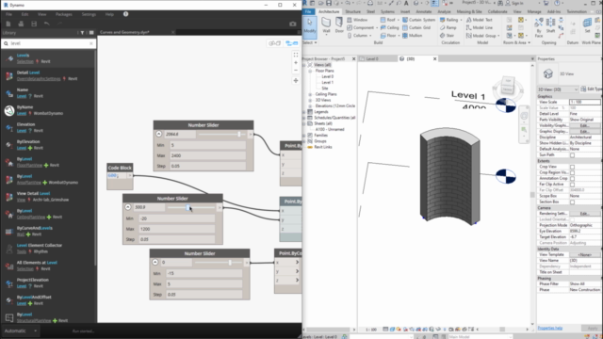
Task: Toggle Crop Region Visible checkbox
Action: pos(572,173)
